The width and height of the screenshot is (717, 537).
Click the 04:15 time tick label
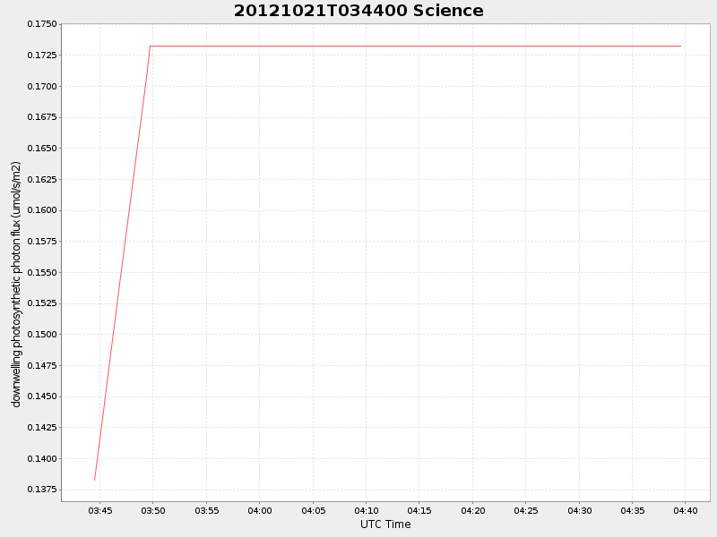click(x=419, y=510)
